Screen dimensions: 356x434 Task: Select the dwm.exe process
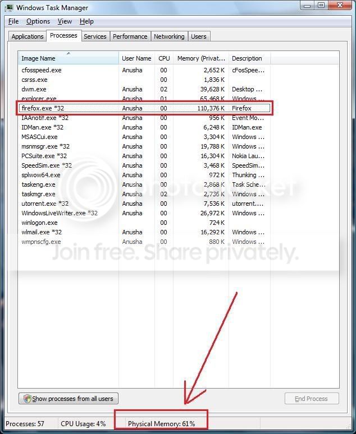[x=144, y=89]
